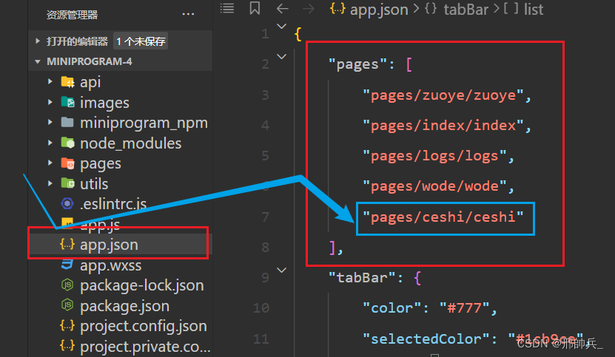
Task: Click the .eslintrc.js file icon
Action: (67, 204)
